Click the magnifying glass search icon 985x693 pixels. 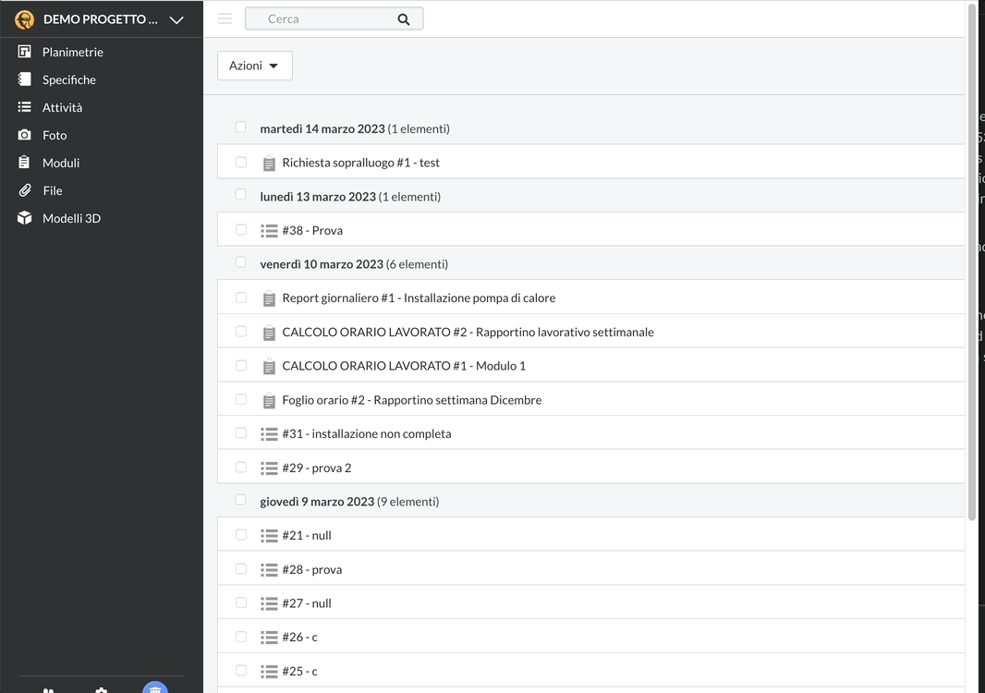(x=404, y=19)
